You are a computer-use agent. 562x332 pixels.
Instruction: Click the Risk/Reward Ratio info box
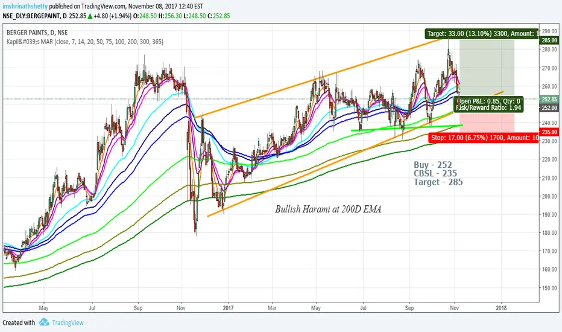[x=488, y=104]
